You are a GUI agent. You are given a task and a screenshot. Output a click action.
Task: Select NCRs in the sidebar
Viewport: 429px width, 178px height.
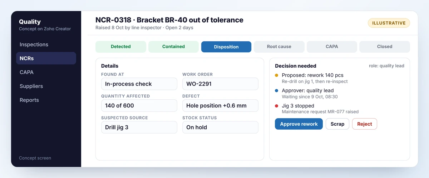click(x=46, y=58)
